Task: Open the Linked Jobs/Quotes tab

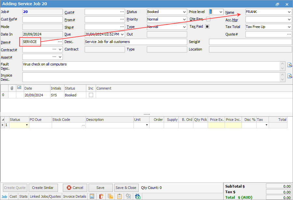Action: pos(45,196)
